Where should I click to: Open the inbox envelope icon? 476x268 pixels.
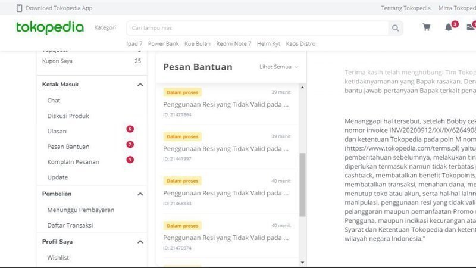pos(471,27)
